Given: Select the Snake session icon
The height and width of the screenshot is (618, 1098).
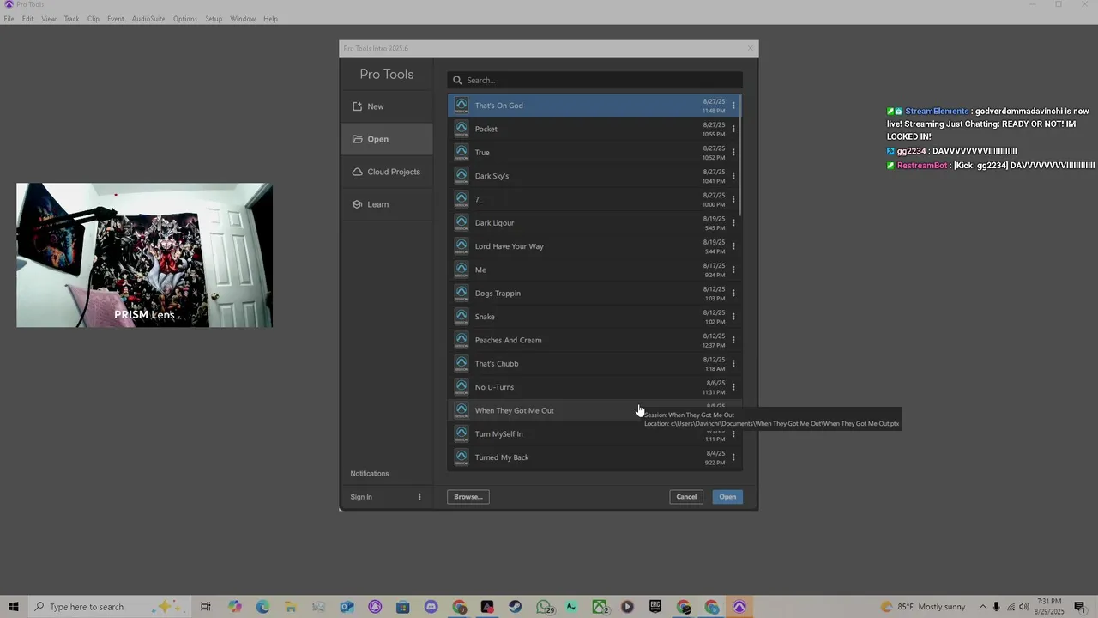Looking at the screenshot, I should coord(462,317).
